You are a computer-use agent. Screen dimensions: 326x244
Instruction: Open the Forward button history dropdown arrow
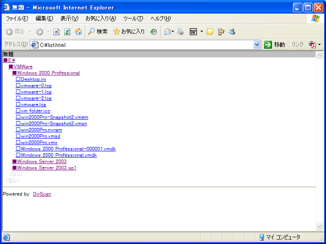tap(48, 32)
